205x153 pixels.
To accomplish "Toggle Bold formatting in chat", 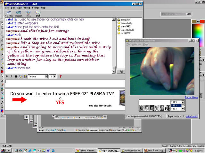I will pyautogui.click(x=7, y=76).
